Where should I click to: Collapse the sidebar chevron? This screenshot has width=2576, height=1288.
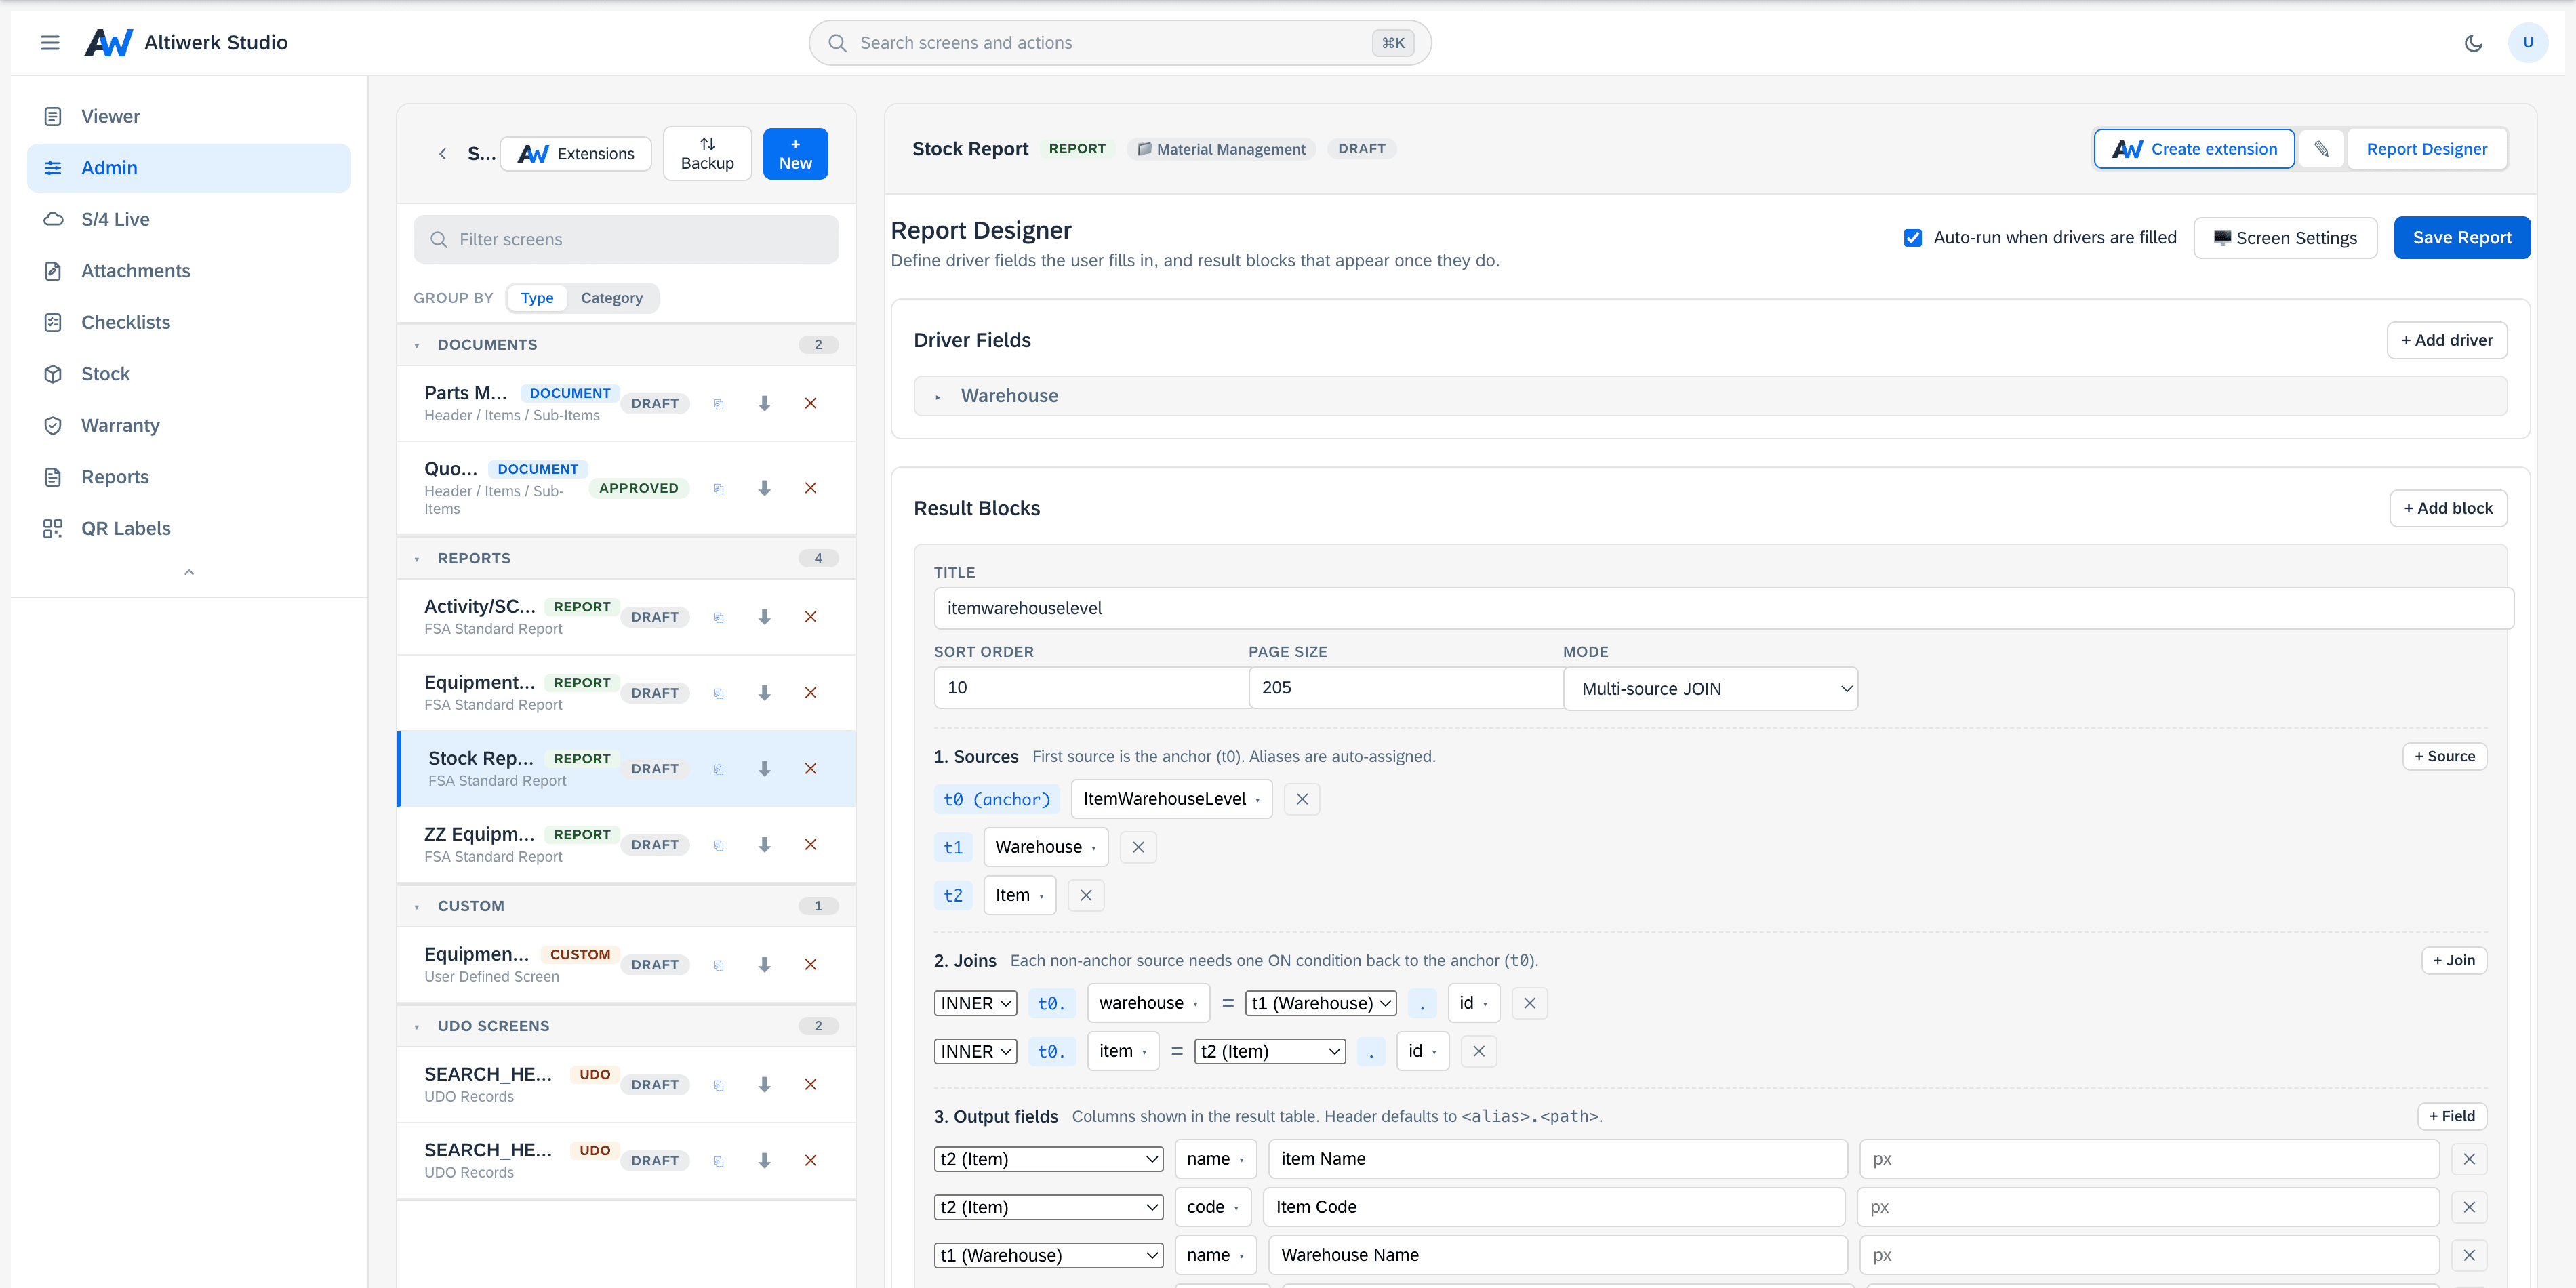189,573
